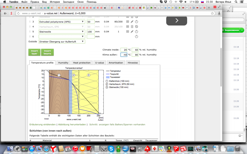Viewport: 247px width, 154px height.
Task: Grab the drag handle of layer 3
Action: [30, 22]
